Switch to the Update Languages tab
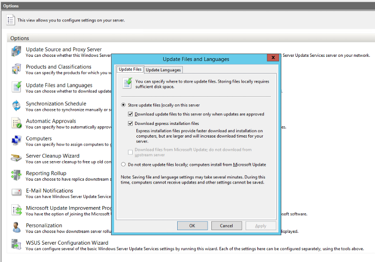The width and height of the screenshot is (375, 262). [163, 69]
